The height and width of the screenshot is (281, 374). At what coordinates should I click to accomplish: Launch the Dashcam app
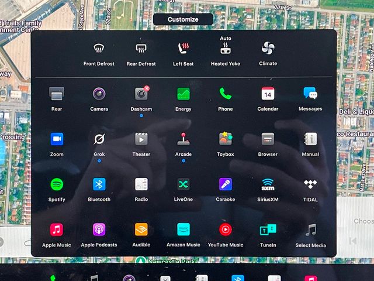pyautogui.click(x=141, y=94)
